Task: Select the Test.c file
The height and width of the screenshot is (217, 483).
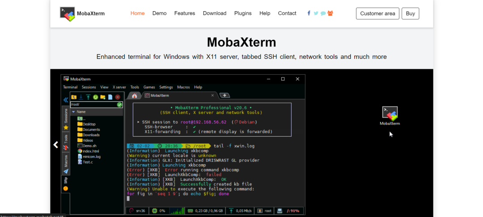Action: point(85,162)
